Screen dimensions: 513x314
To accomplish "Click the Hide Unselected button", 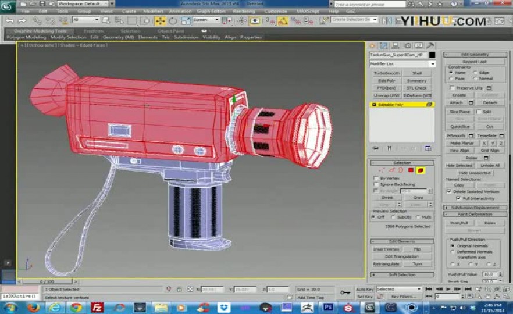I will click(475, 173).
